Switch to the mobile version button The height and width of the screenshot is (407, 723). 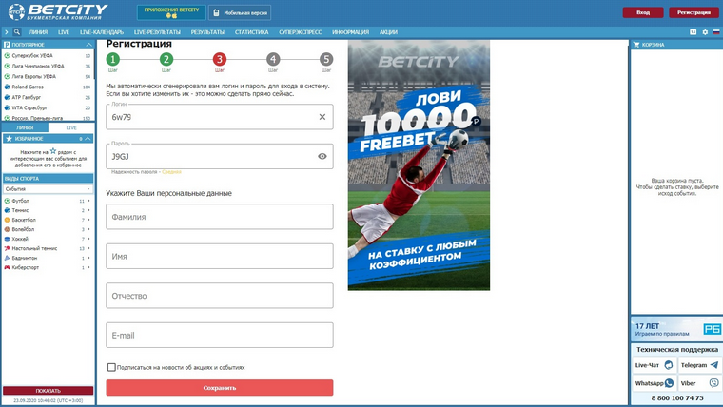(240, 13)
